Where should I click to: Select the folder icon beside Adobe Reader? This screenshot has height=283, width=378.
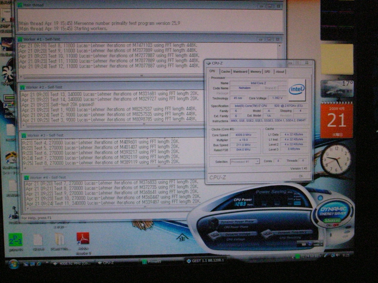click(x=59, y=239)
